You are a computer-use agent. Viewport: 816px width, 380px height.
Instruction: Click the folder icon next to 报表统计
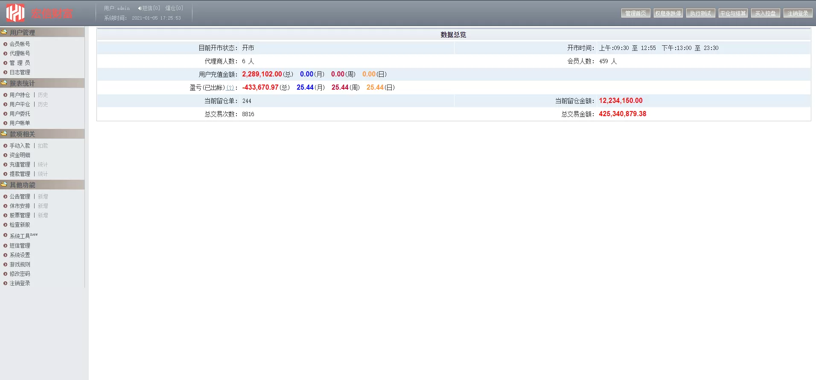click(4, 83)
